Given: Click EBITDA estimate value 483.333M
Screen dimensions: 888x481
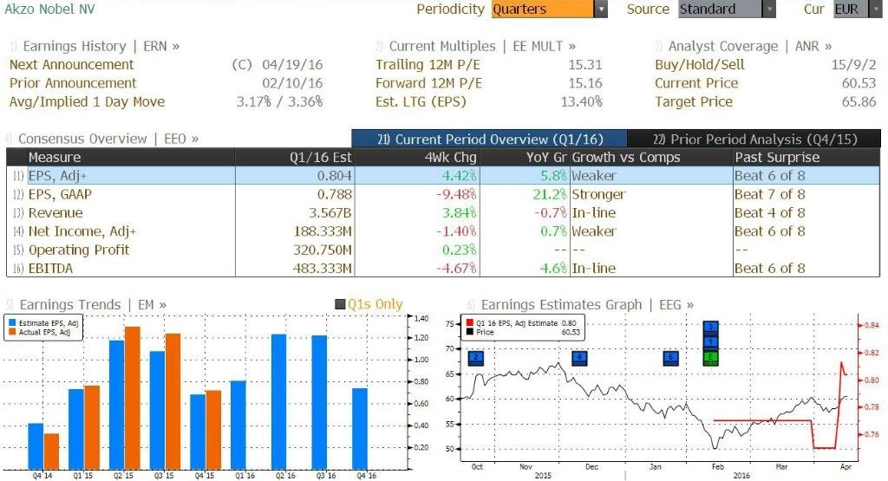Looking at the screenshot, I should click(323, 268).
